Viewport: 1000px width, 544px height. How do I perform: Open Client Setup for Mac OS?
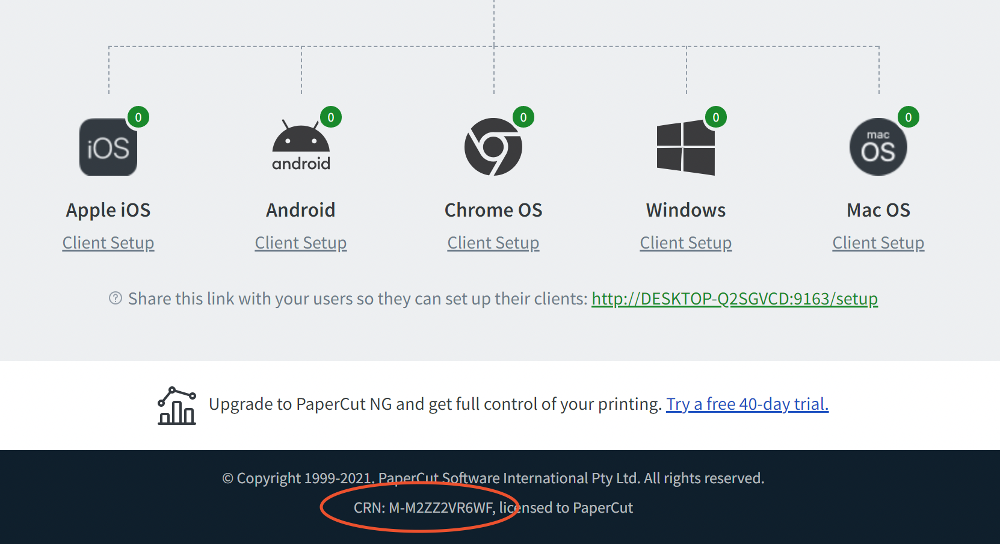(878, 243)
